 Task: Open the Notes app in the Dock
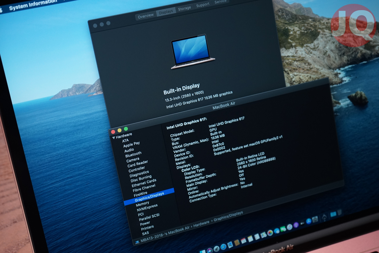click(250, 239)
